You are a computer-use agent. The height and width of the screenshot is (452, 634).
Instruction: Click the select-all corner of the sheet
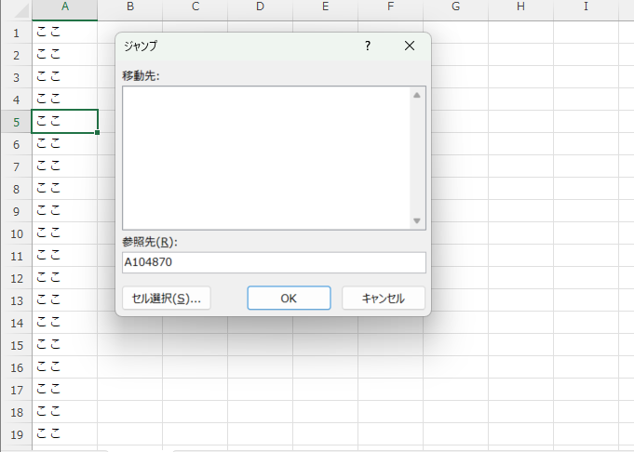16,7
